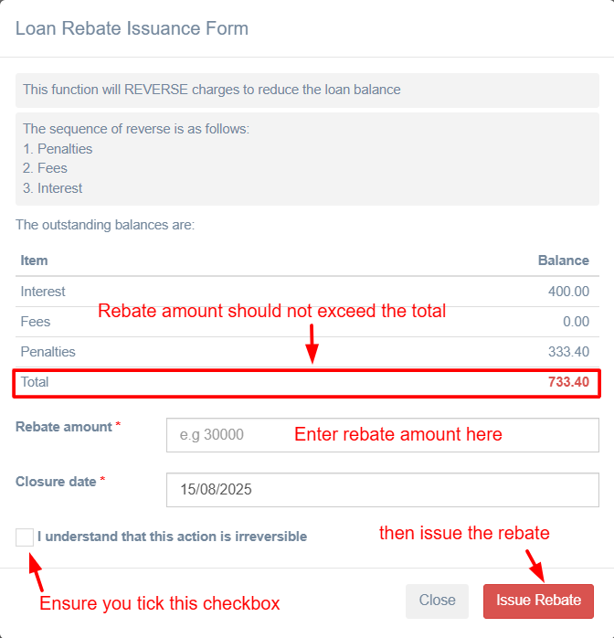Click the Closure date field

click(x=382, y=489)
